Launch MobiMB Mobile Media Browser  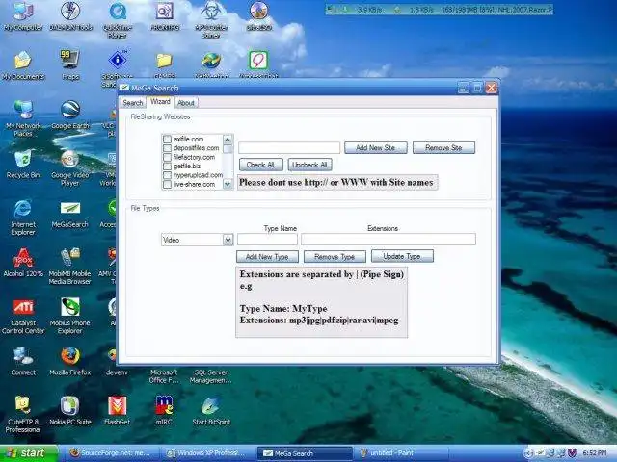point(70,267)
